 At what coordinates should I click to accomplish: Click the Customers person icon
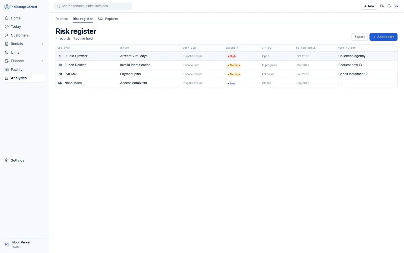point(7,35)
